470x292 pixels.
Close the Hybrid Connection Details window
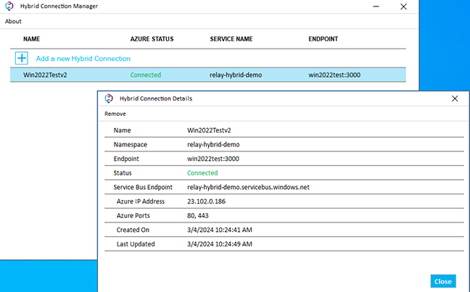[x=455, y=99]
